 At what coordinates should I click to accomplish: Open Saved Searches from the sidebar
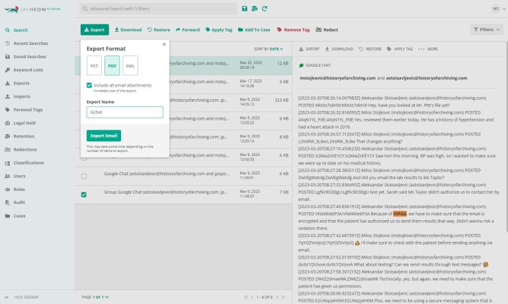[x=29, y=57]
